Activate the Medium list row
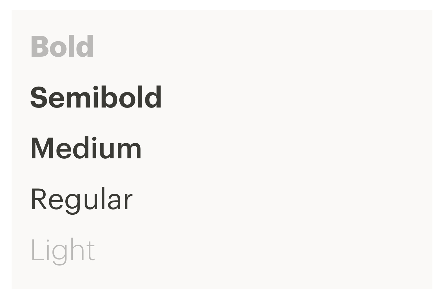Image resolution: width=444 pixels, height=300 pixels. pyautogui.click(x=86, y=148)
